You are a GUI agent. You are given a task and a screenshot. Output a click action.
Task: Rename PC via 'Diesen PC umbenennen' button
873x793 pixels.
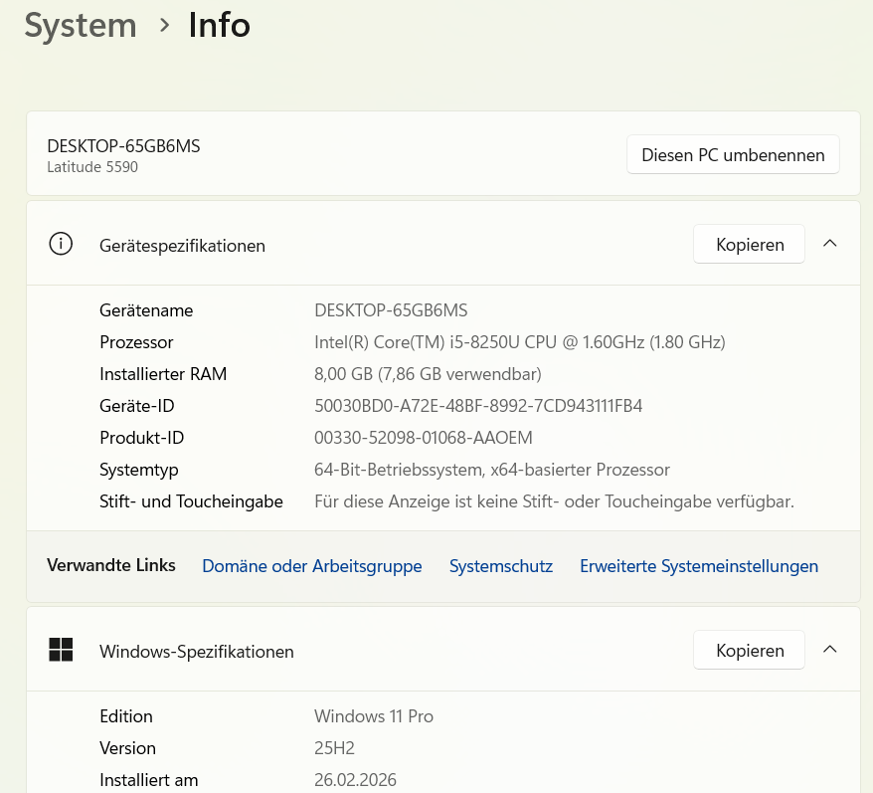[733, 154]
